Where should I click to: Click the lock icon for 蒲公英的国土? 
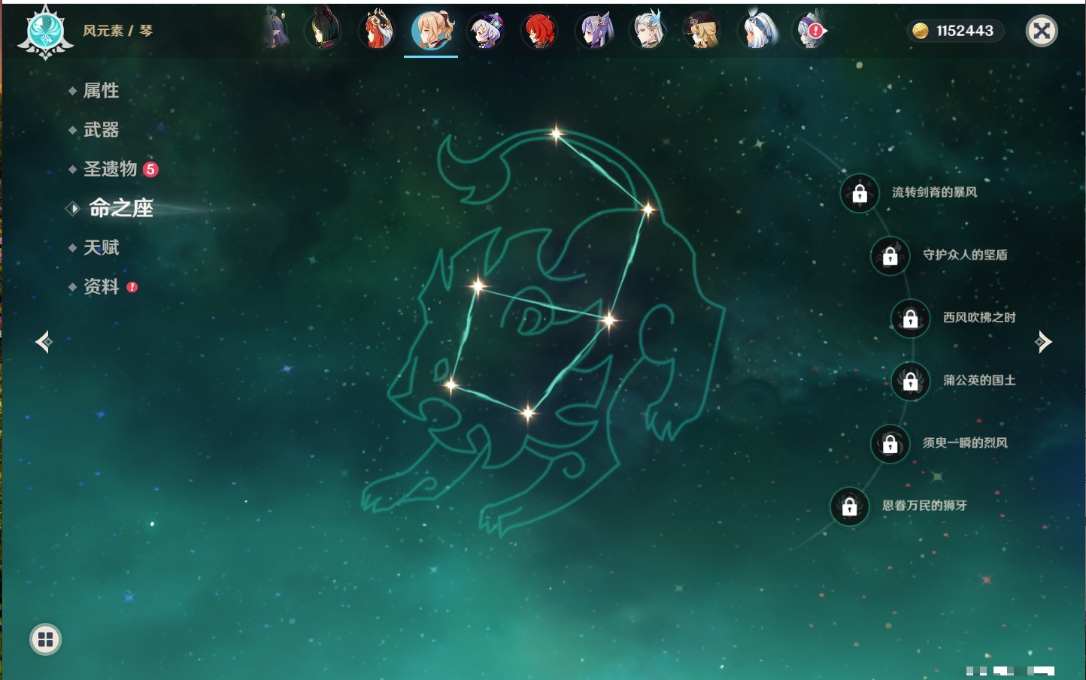pyautogui.click(x=910, y=382)
